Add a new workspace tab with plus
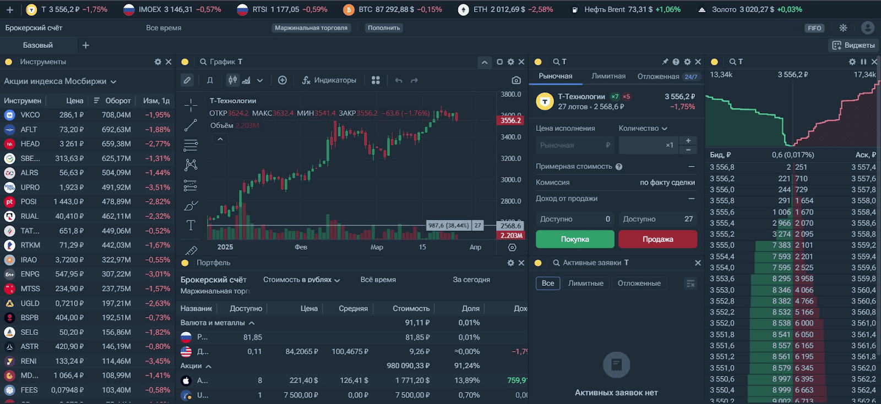This screenshot has height=404, width=881. coord(85,46)
